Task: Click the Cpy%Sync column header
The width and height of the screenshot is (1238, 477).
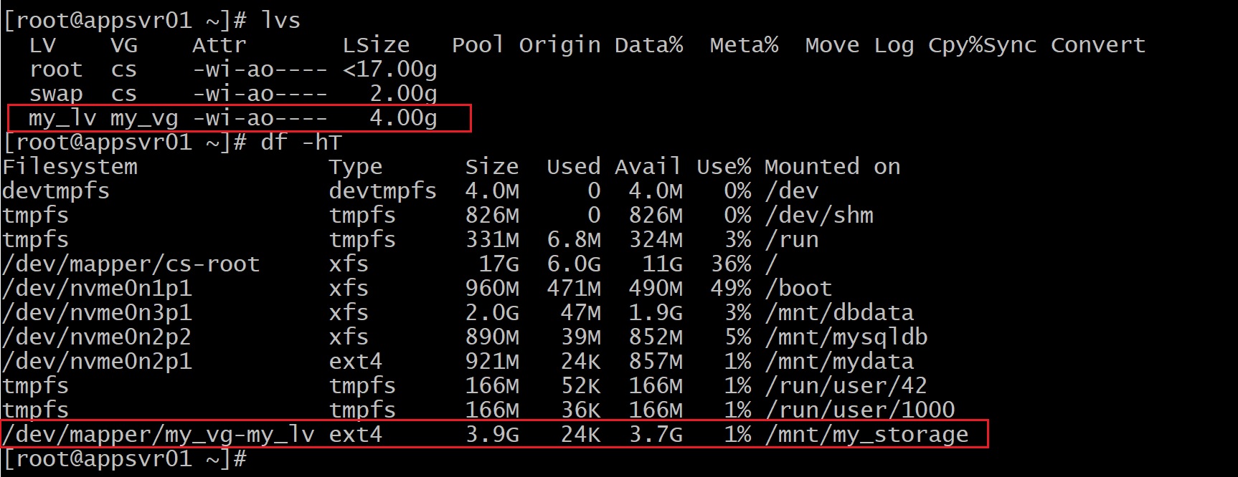Action: pyautogui.click(x=982, y=45)
